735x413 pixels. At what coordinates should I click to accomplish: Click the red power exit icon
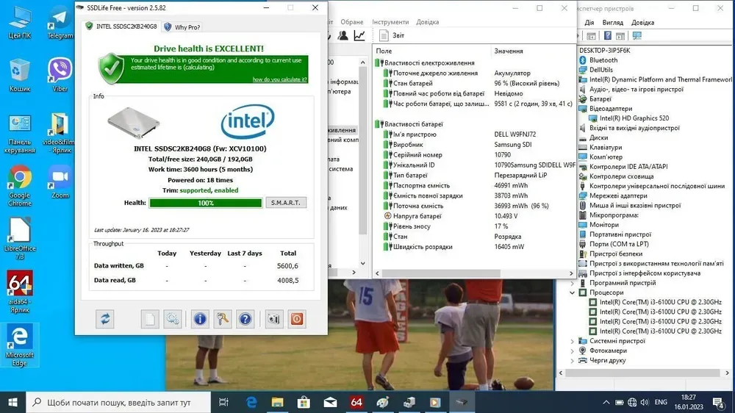click(297, 319)
